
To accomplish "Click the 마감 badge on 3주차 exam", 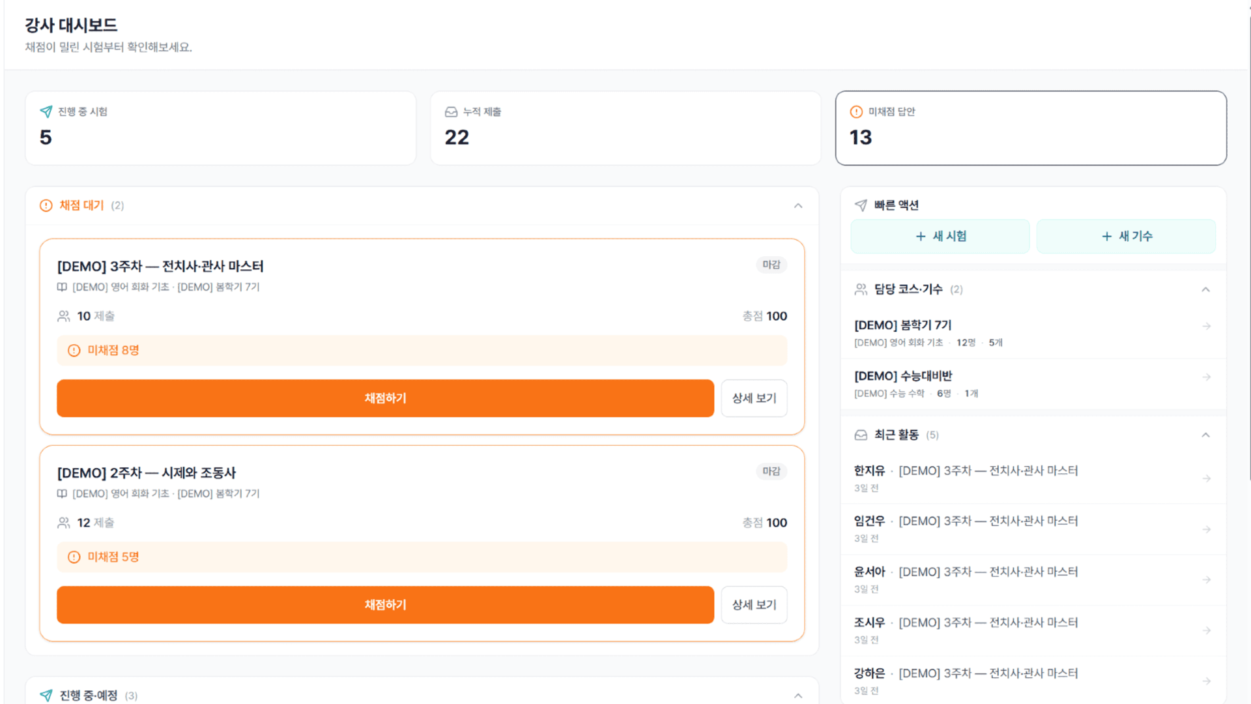I will (x=771, y=265).
